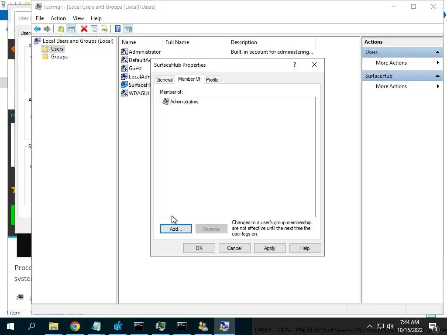Select the DefaultAccount user icon

pos(124,60)
